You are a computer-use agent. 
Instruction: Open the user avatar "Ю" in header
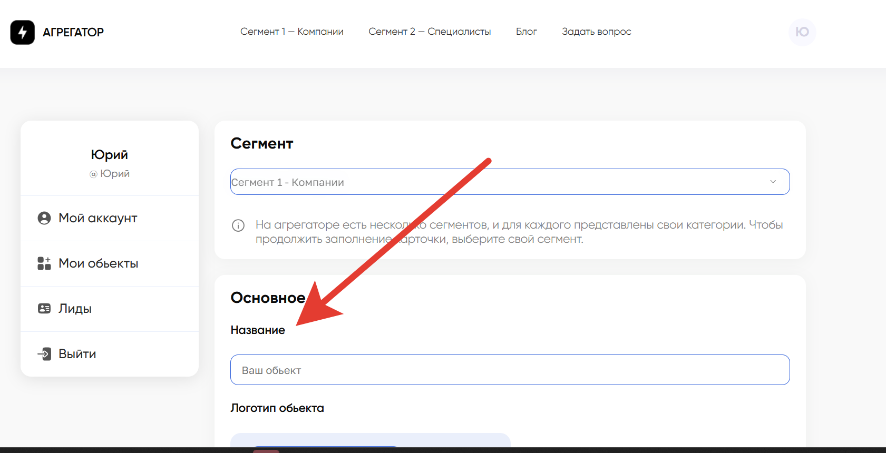pos(802,32)
